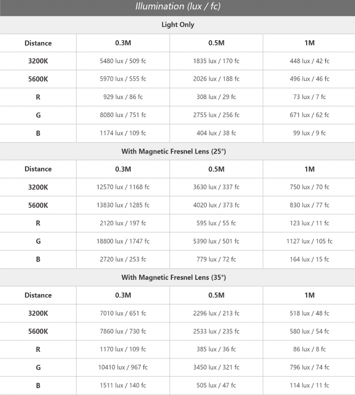
Task: Click the 10410 lux / 967 fc value
Action: [123, 367]
